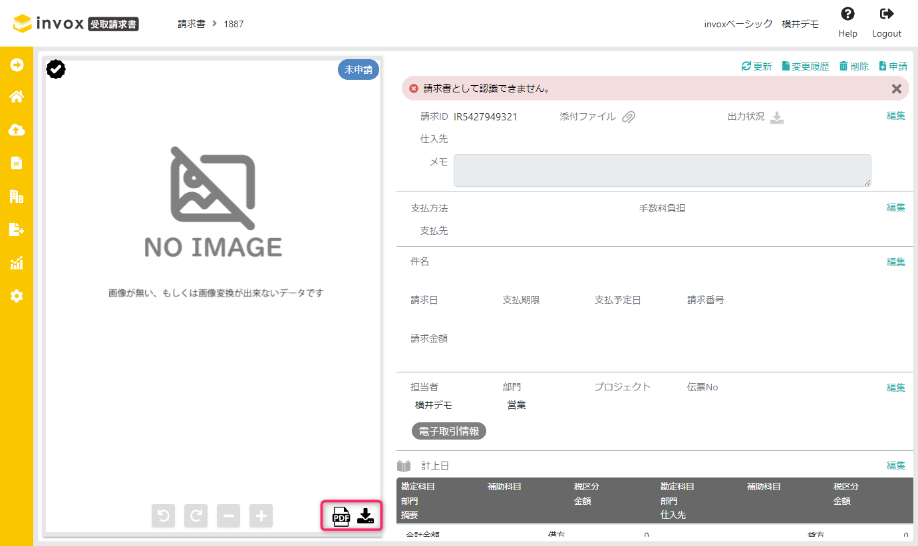Screen dimensions: 918x546
Task: Open the cloud upload page from the sidebar
Action: click(16, 130)
